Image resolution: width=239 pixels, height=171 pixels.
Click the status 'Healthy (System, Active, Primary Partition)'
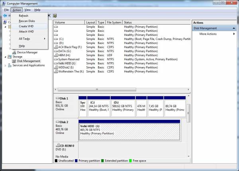[151, 59]
